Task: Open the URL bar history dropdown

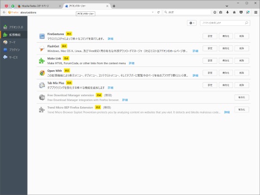Action: (153, 12)
